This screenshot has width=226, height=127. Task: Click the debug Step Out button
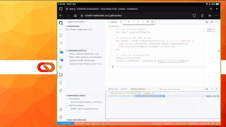[x=143, y=22]
